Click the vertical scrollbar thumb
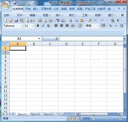Viewport: 128px width, 122px height. [125, 70]
